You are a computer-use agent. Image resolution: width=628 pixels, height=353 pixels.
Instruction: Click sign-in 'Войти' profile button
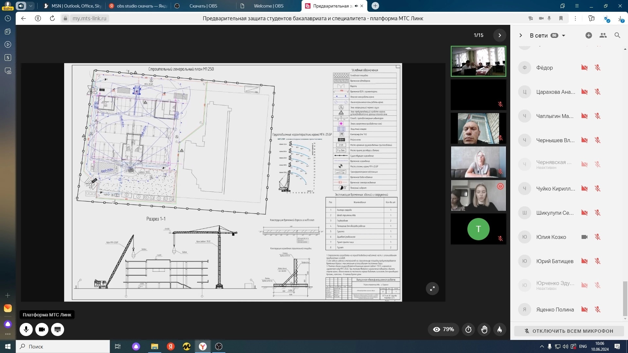pyautogui.click(x=8, y=6)
